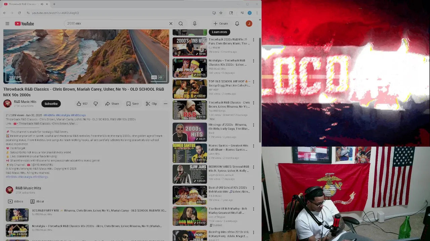Open options for Hit songs of 2000s video
The width and height of the screenshot is (430, 241).
[x=253, y=125]
